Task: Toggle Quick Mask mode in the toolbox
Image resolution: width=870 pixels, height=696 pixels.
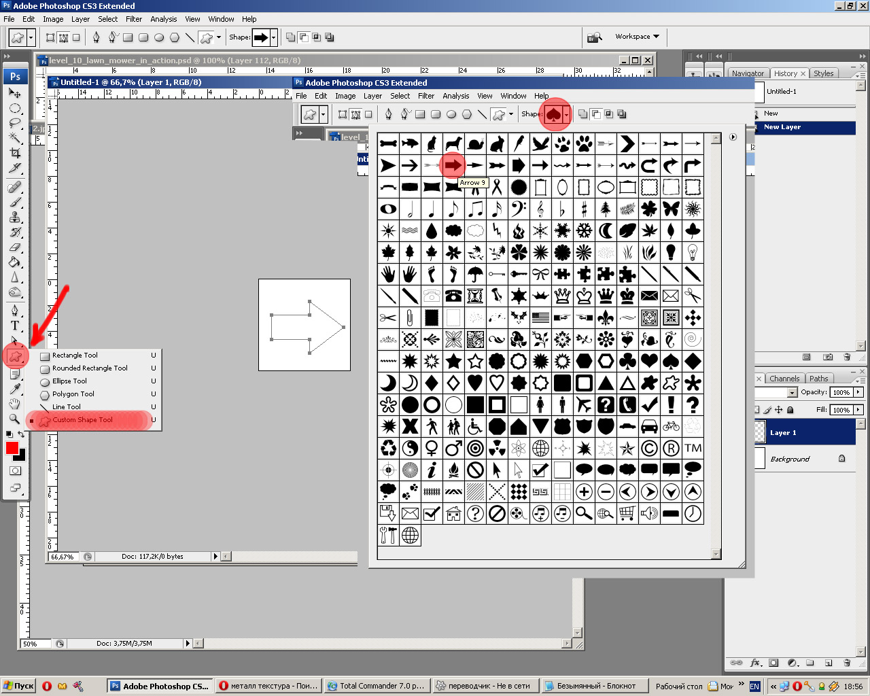Action: 15,470
